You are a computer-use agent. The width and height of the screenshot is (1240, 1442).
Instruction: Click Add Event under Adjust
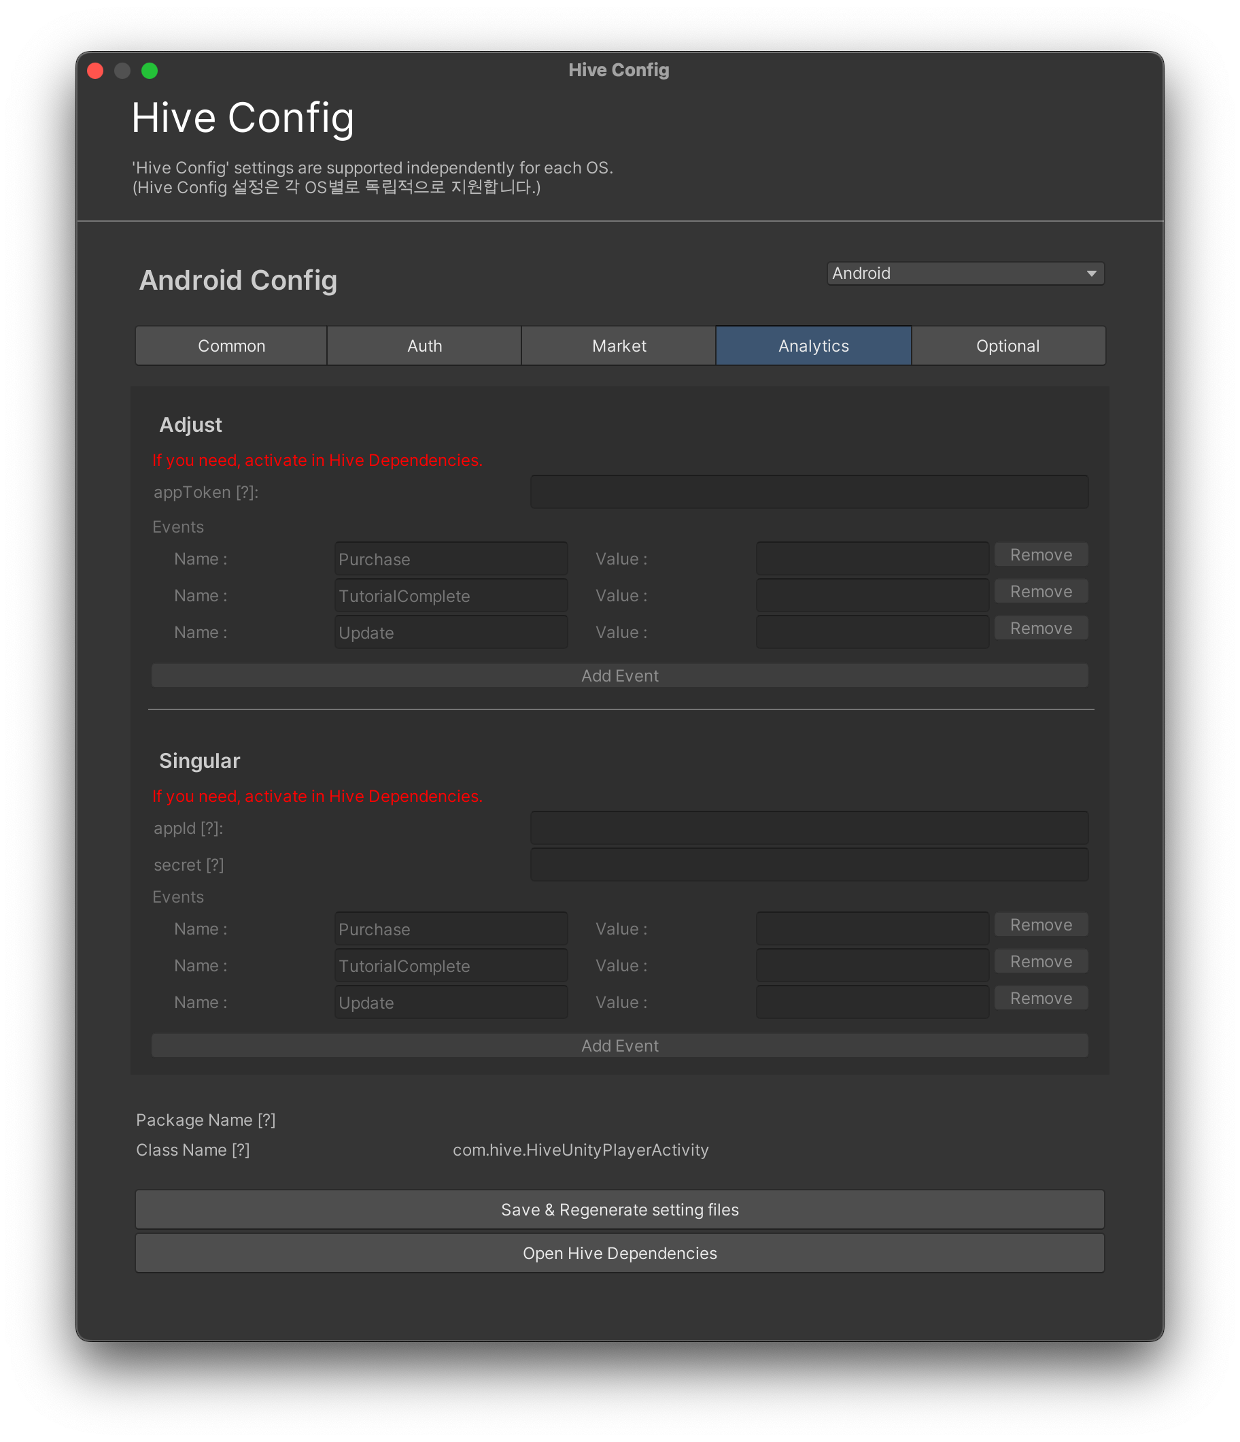619,675
